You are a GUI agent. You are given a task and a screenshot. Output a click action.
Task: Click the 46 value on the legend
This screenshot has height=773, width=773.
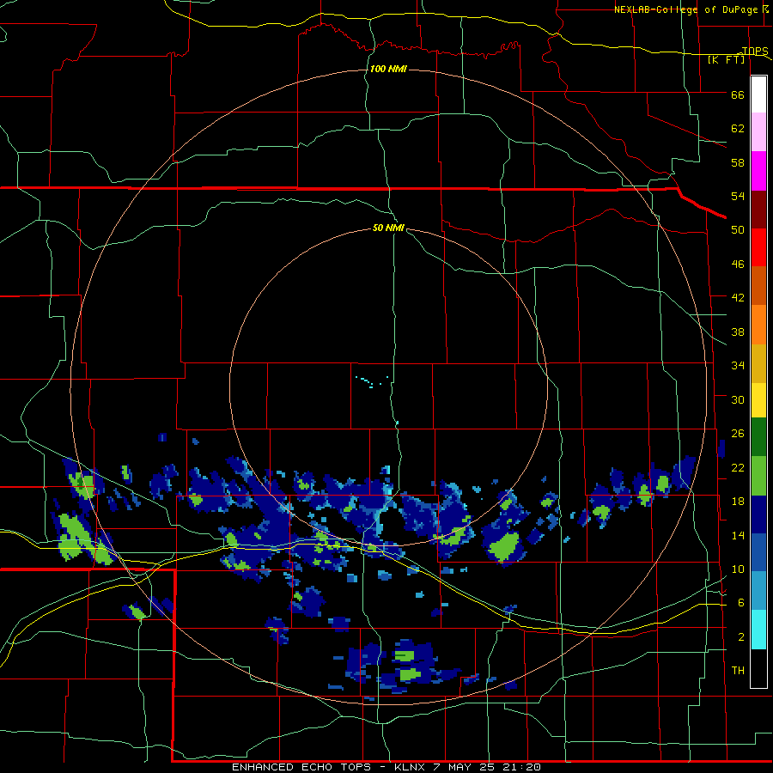click(x=738, y=265)
